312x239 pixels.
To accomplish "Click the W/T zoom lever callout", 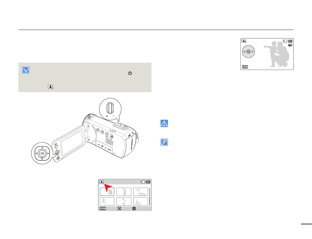I will 110,109.
